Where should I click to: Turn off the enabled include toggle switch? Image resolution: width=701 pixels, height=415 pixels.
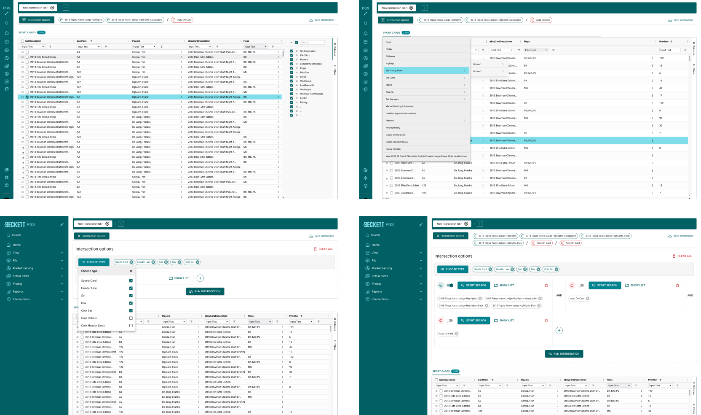click(x=450, y=286)
